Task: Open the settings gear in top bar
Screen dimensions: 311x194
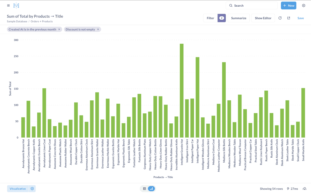Action: coord(303,5)
